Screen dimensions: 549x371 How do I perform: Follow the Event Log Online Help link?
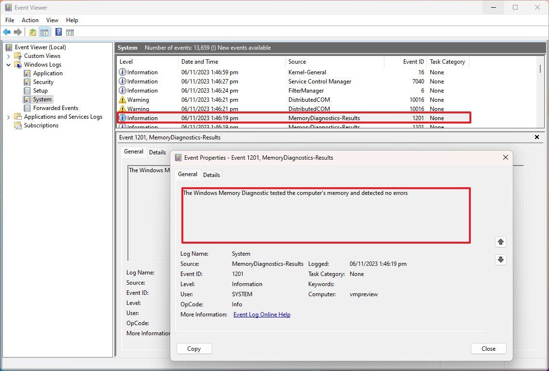(x=261, y=314)
